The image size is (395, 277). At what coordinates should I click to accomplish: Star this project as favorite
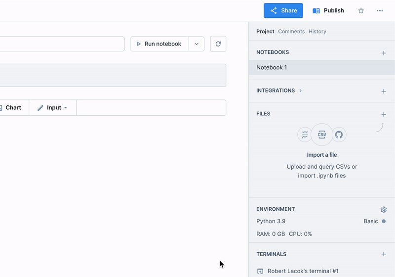point(361,10)
